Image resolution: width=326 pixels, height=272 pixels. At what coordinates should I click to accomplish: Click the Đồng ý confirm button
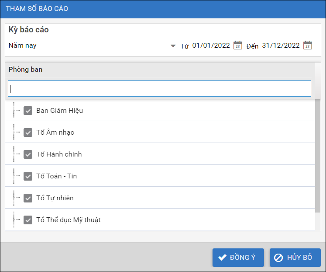point(238,258)
